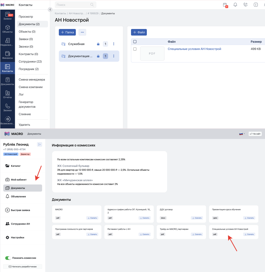The image size is (265, 272).
Task: Toggle the Показать комиссии switch
Action: (x=8, y=258)
